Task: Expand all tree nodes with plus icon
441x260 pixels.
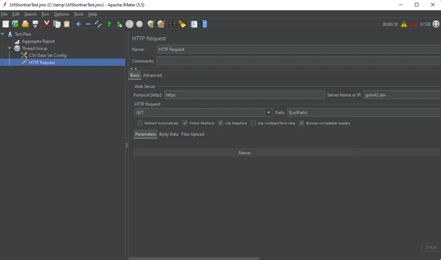Action: pos(78,24)
